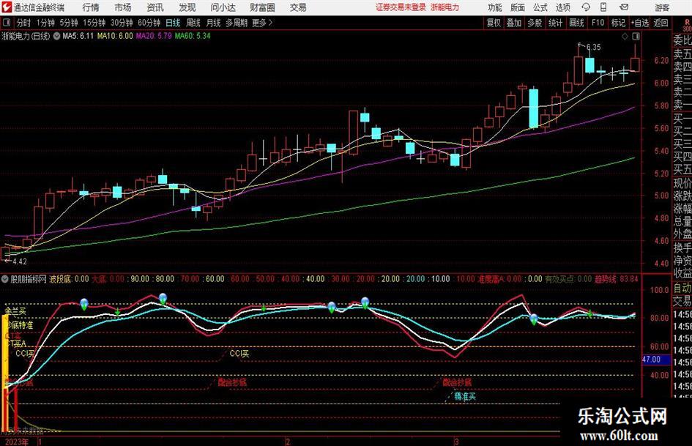Open the 选项 menu

tap(562, 7)
